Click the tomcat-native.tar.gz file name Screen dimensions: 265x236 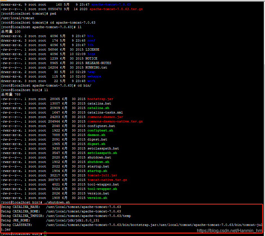click(x=107, y=180)
